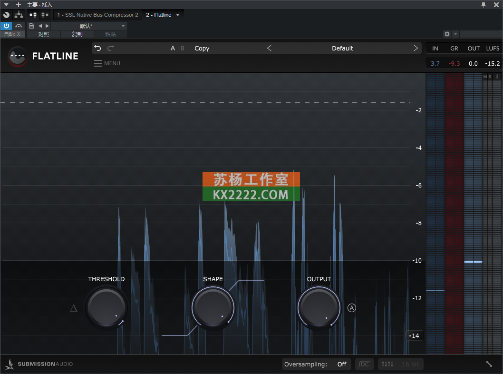
Task: Click the red gain reduction meter
Action: tap(454, 214)
